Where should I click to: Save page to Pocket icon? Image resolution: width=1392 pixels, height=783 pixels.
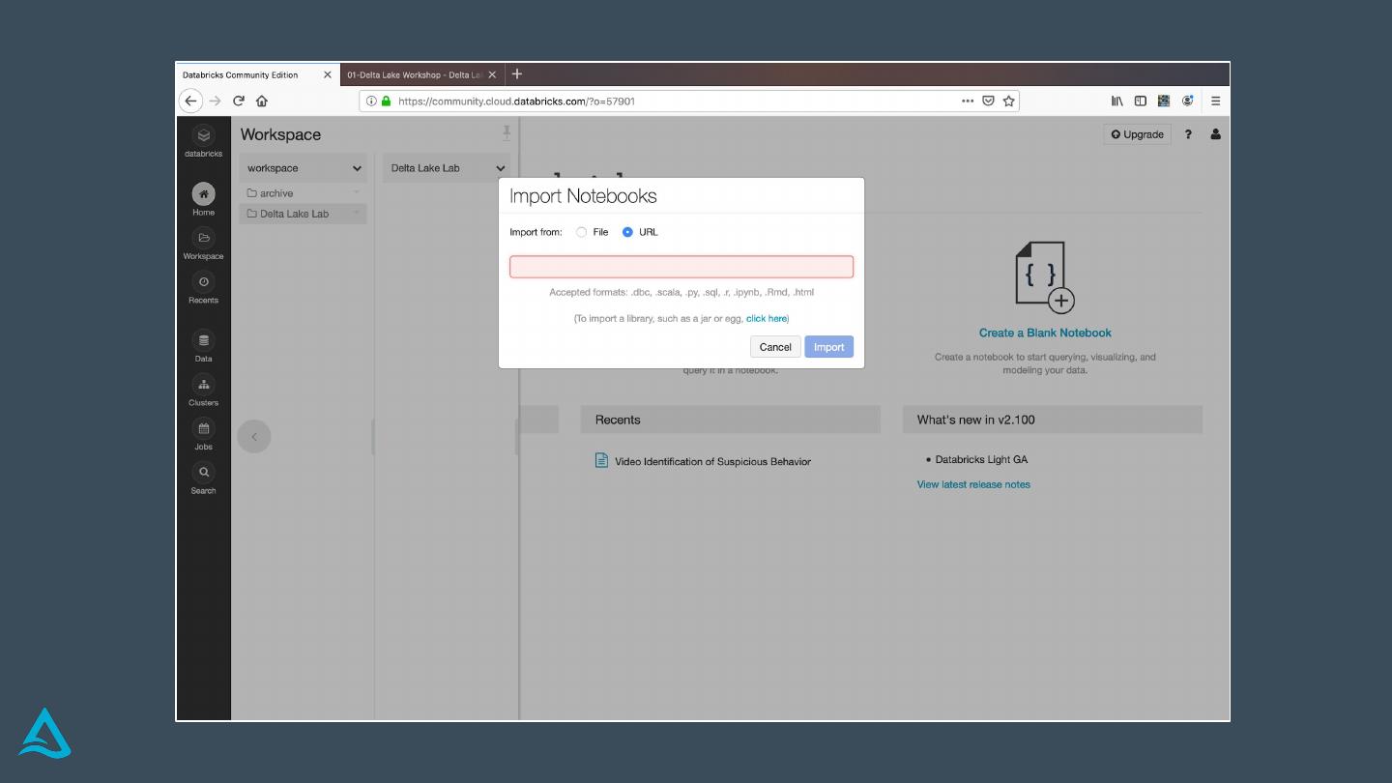coord(988,101)
